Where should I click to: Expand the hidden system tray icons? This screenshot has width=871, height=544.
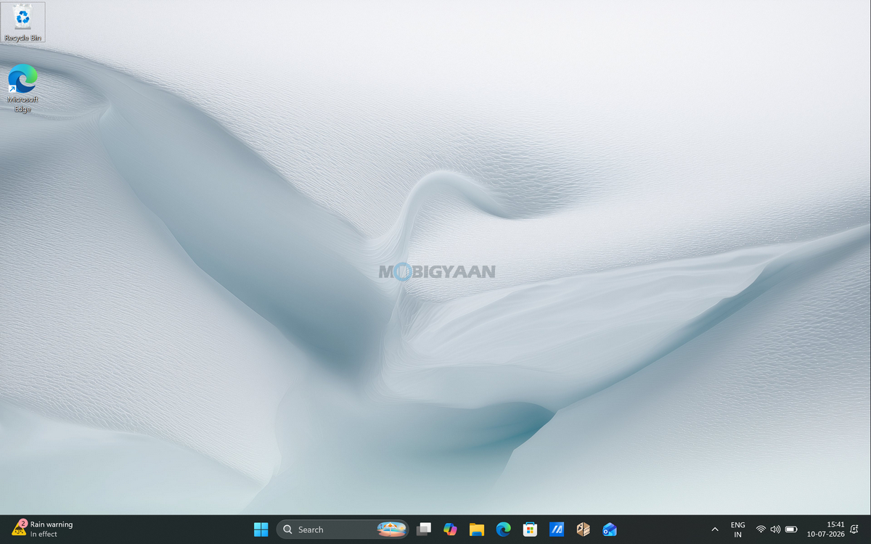(x=715, y=529)
